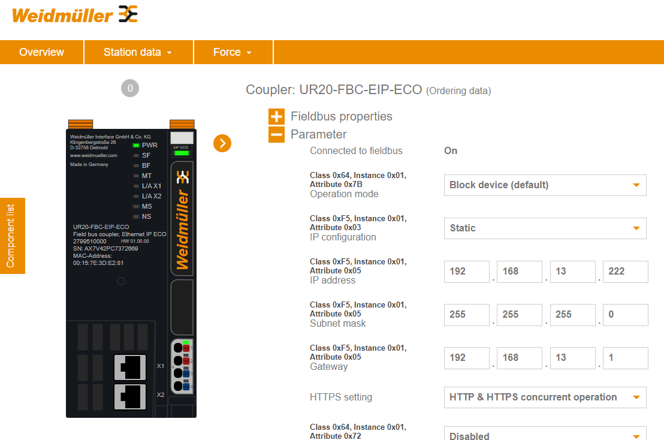Edit Subnet mask second octet 255
The height and width of the screenshot is (440, 664).
(520, 315)
